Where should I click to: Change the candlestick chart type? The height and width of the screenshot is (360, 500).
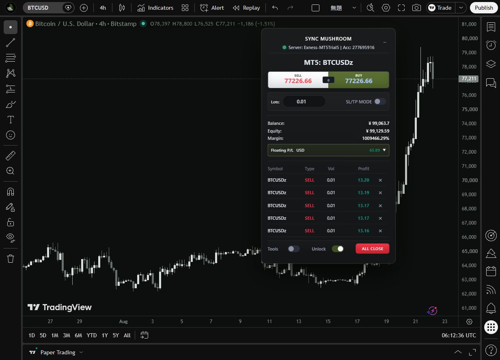pos(122,8)
